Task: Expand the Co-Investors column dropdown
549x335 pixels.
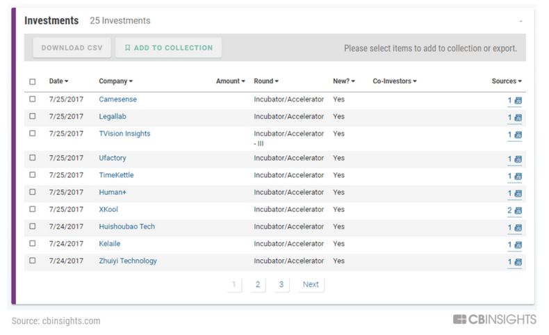Action: [x=394, y=81]
